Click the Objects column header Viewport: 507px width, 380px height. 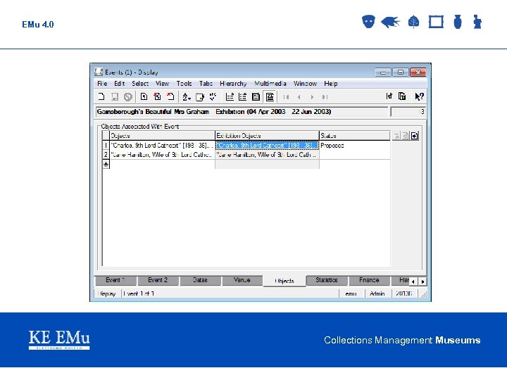point(163,136)
